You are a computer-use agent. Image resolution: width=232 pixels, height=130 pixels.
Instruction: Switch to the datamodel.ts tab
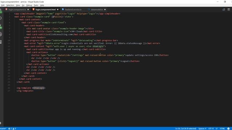coord(97,10)
